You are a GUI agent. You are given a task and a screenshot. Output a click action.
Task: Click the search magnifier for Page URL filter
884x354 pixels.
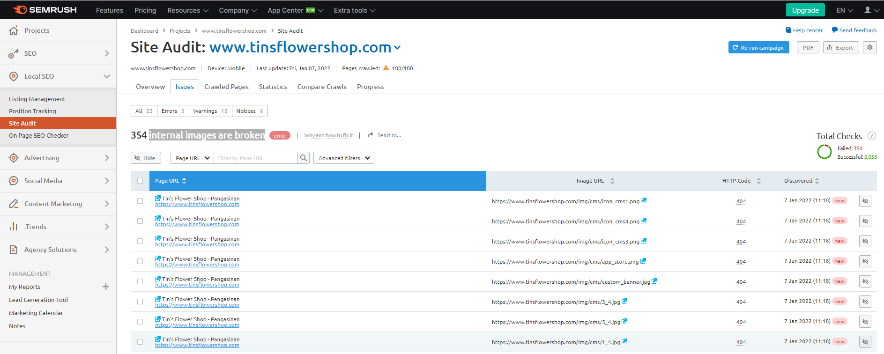pos(304,158)
